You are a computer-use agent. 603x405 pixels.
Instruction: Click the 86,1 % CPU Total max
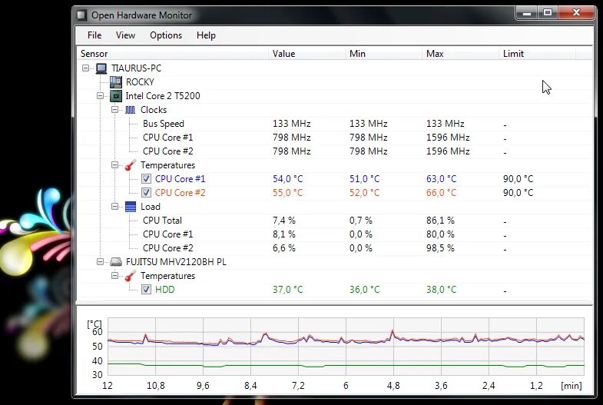440,221
